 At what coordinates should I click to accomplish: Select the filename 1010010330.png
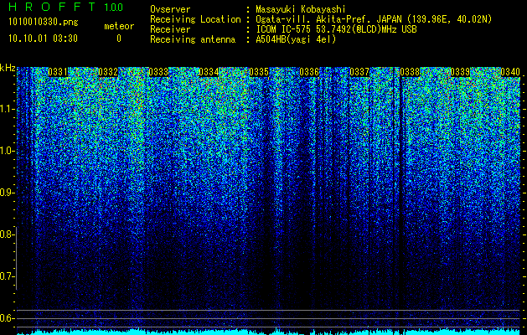click(x=44, y=22)
